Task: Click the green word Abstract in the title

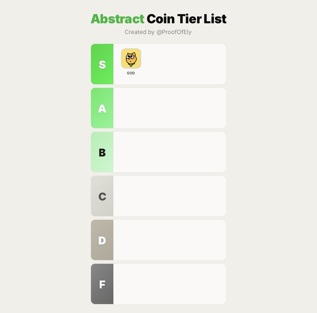Action: [x=117, y=19]
